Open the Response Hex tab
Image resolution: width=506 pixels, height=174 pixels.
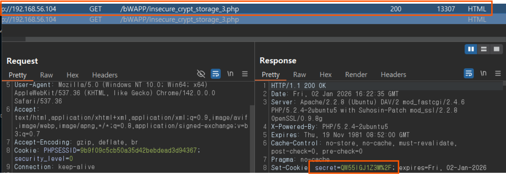click(x=325, y=74)
